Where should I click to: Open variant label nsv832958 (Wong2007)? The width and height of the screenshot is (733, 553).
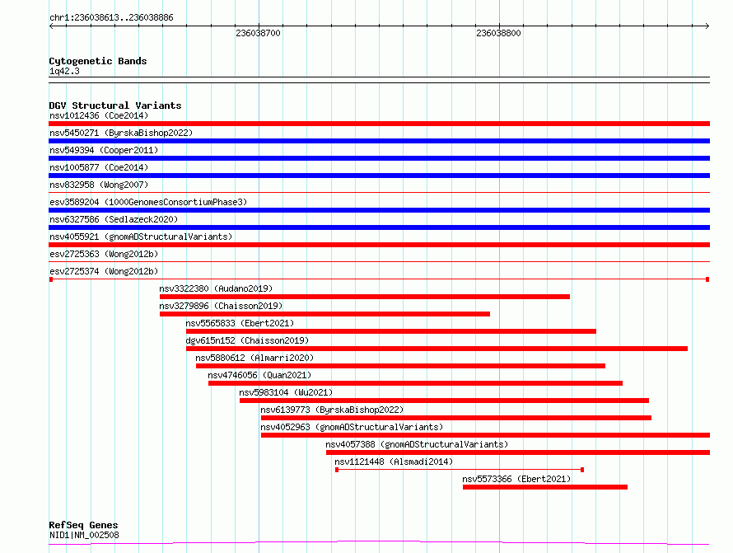[x=99, y=185]
